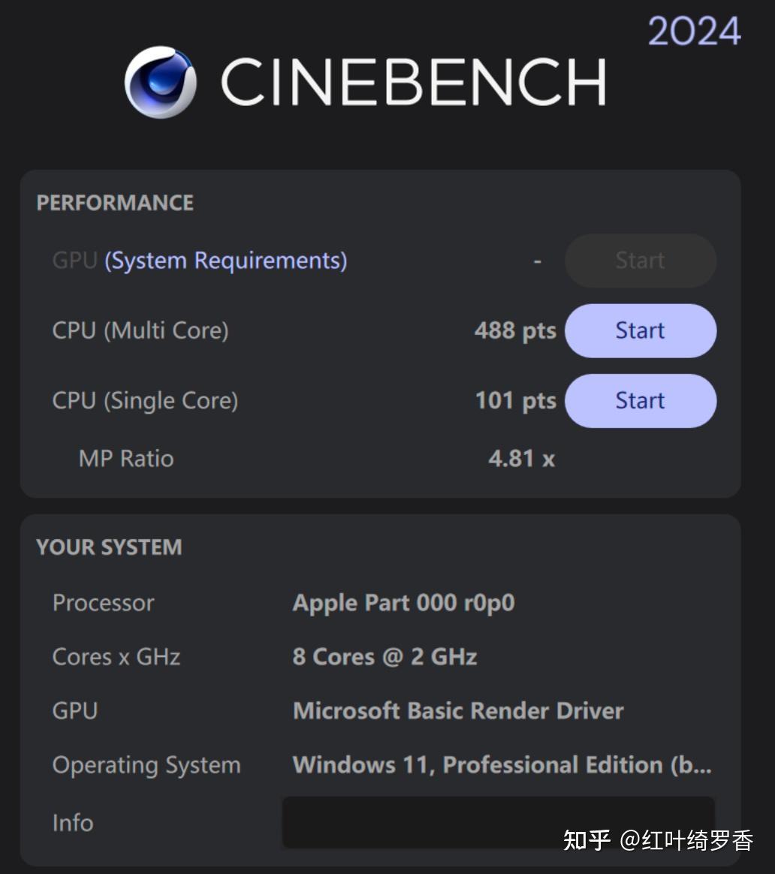Start the CPU Single Core benchmark

640,400
